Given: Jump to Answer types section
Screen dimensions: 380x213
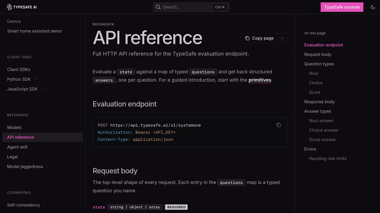Looking at the screenshot, I should (318, 111).
